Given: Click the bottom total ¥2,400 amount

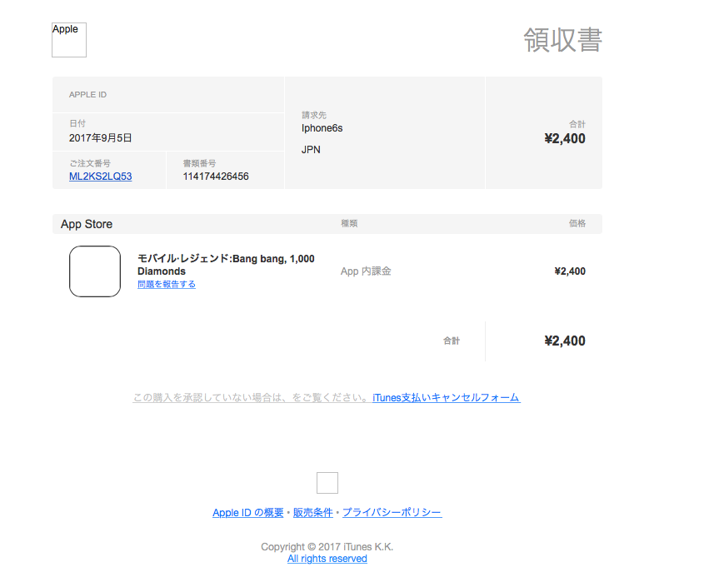Looking at the screenshot, I should click(x=565, y=341).
